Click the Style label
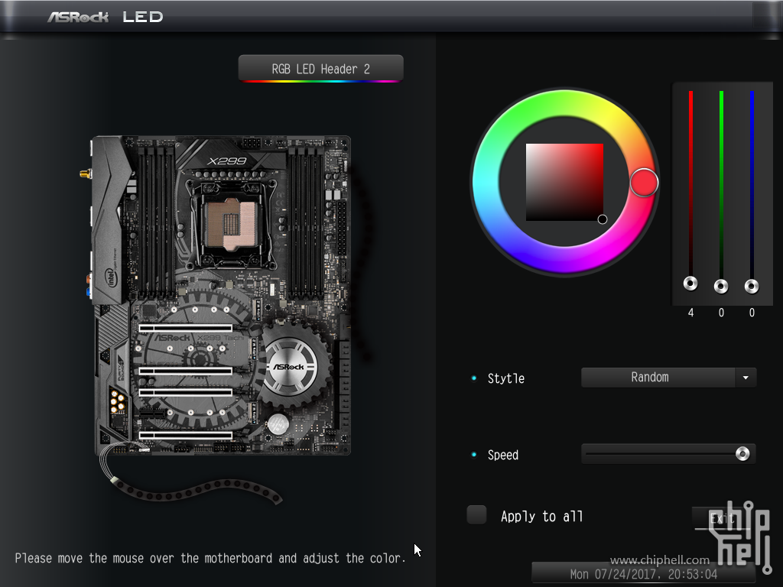 point(506,378)
